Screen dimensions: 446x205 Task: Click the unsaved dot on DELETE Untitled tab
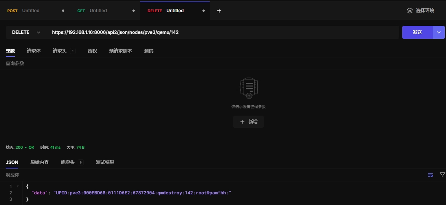pos(204,11)
